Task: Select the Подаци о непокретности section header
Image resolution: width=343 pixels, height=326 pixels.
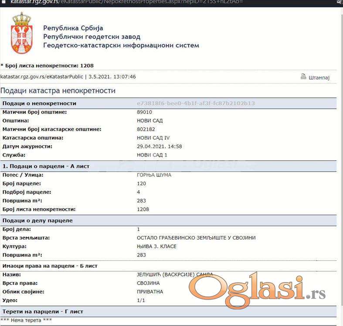Action: point(39,103)
